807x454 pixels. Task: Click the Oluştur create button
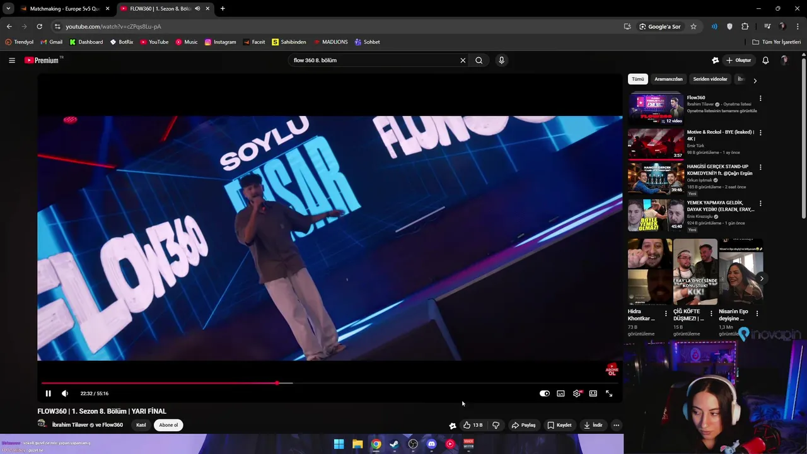pos(739,61)
